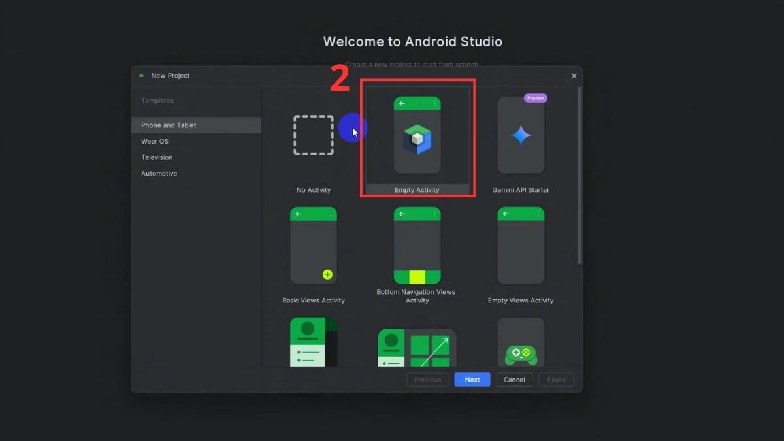Click the Gemini API Starter label
Viewport: 784px width, 441px height.
(521, 190)
